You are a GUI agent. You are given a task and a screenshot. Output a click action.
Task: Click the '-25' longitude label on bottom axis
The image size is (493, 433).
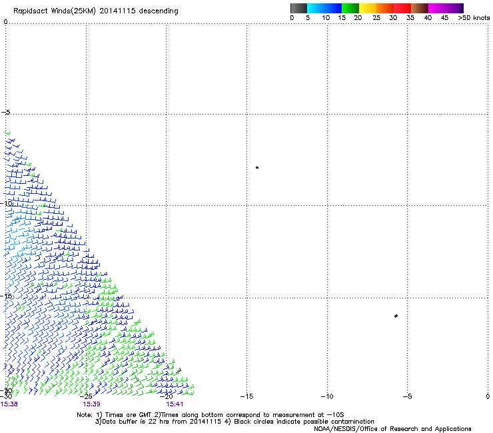[x=86, y=396]
